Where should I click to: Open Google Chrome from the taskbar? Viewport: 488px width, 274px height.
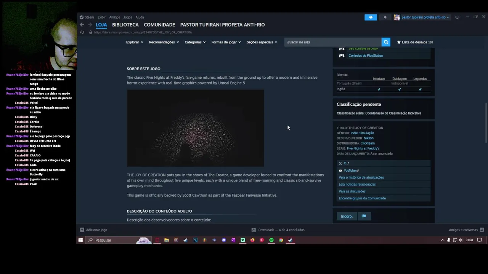tap(281, 240)
